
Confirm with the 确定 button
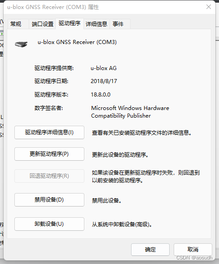tap(150, 250)
